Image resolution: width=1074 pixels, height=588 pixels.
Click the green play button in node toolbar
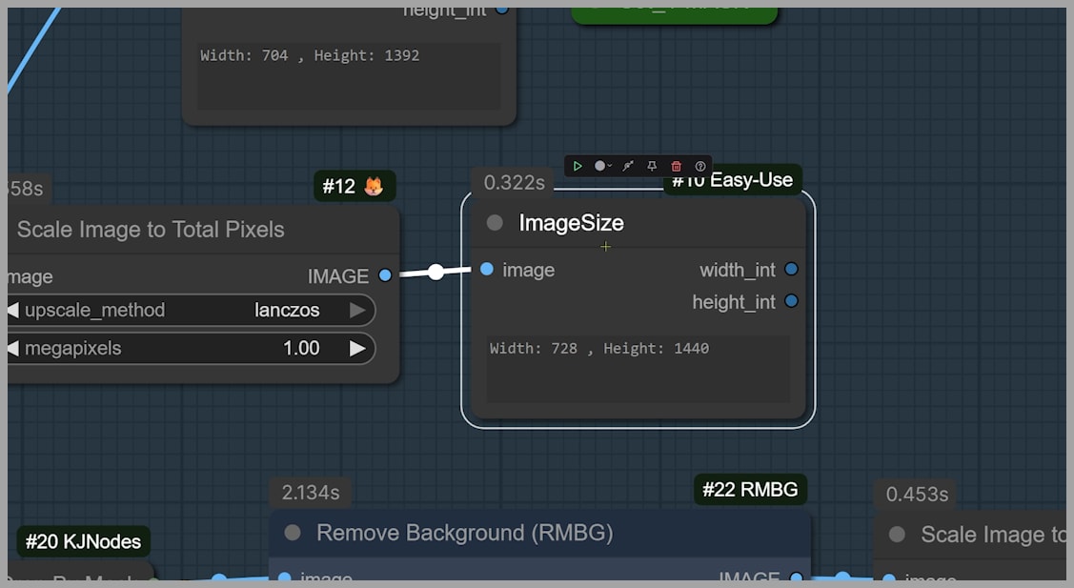pyautogui.click(x=578, y=166)
